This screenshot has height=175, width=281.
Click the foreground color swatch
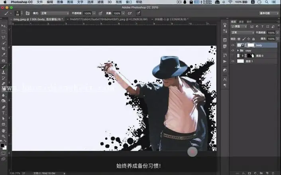click(2, 145)
